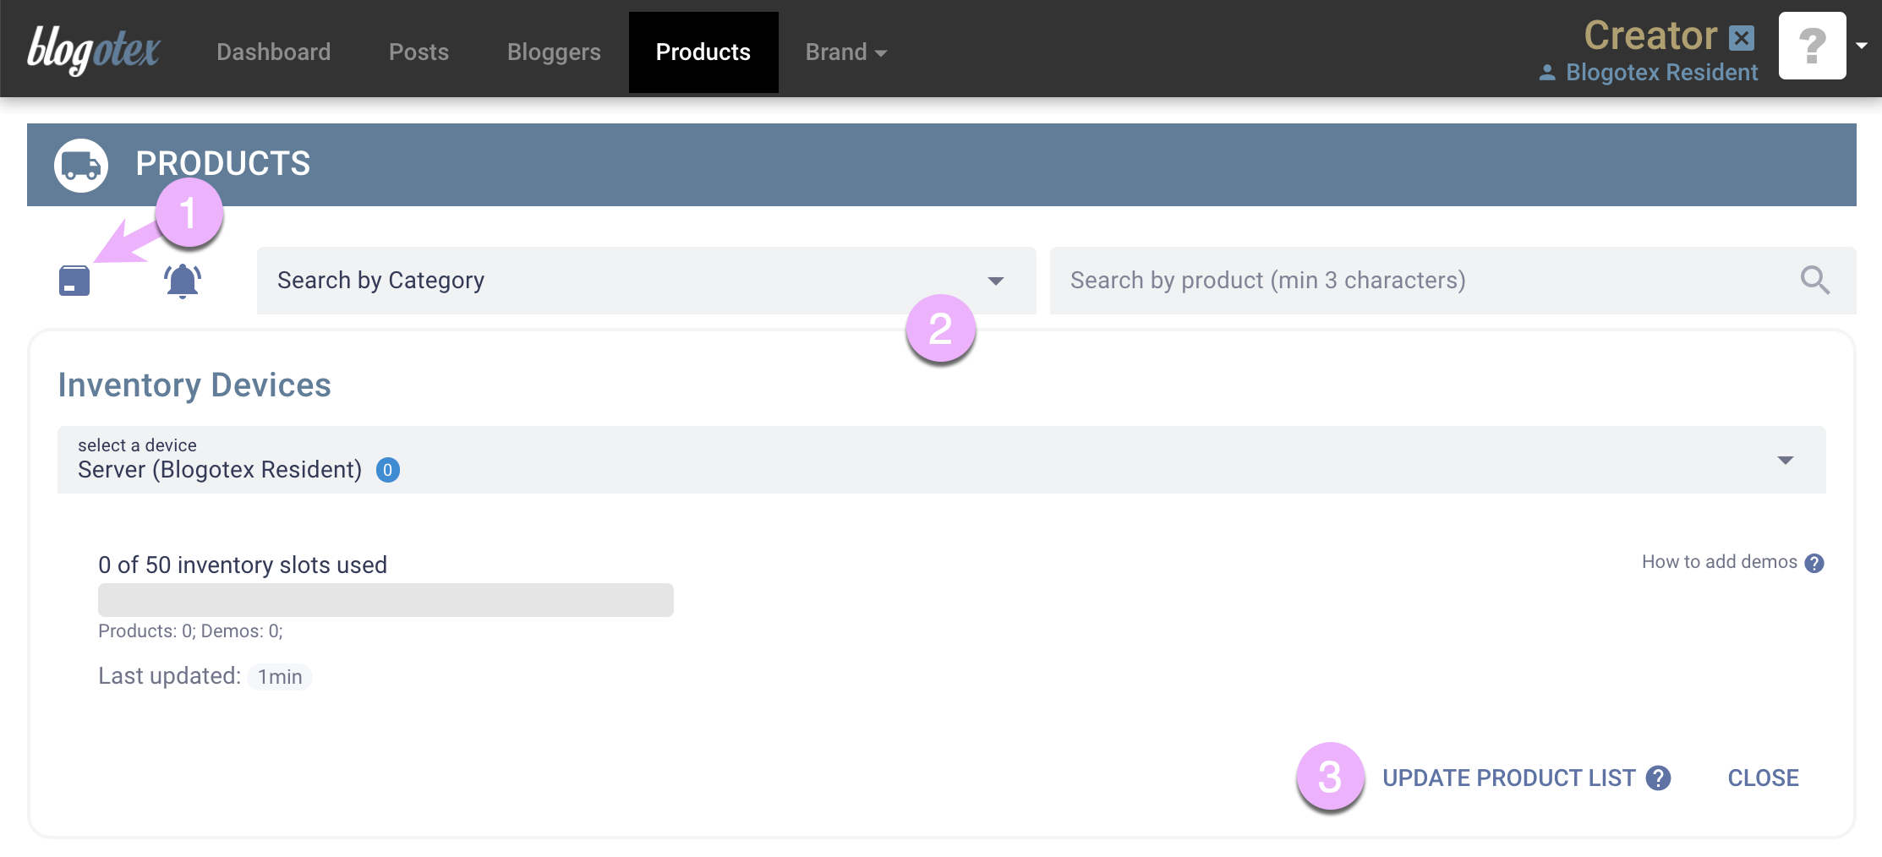Click UPDATE PRODUCT LIST

pos(1510,778)
